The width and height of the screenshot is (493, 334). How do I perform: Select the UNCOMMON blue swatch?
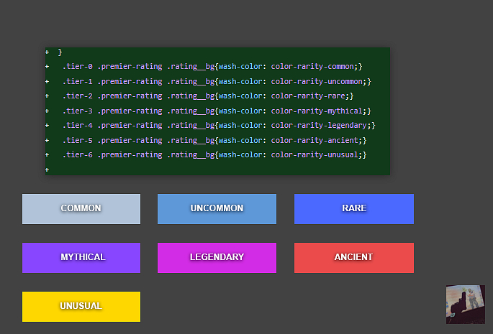(217, 208)
